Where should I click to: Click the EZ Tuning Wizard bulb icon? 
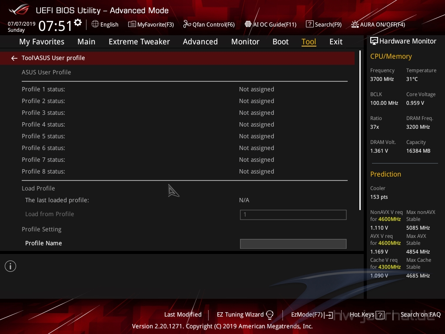point(269,315)
